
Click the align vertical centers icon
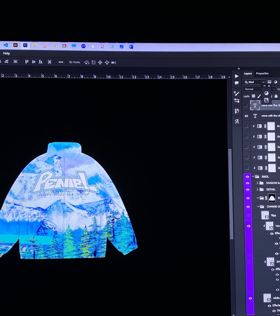pos(33,62)
